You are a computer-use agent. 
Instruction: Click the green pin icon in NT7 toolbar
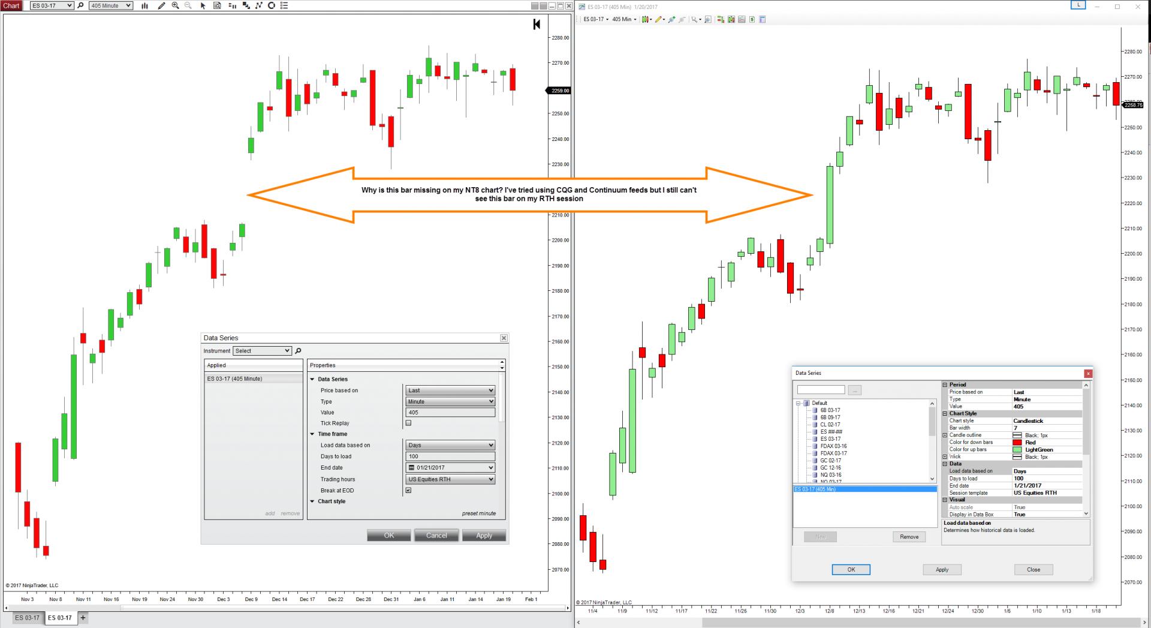(671, 19)
